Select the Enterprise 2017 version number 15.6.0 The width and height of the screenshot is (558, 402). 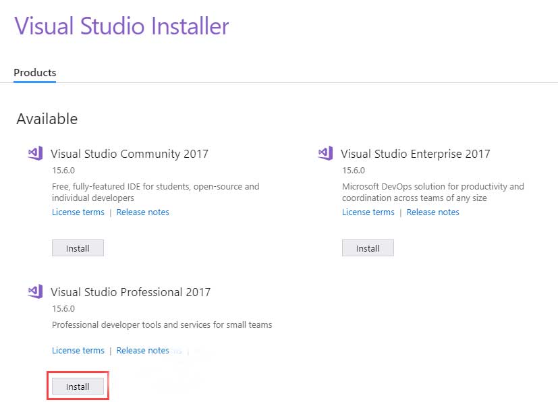354,170
